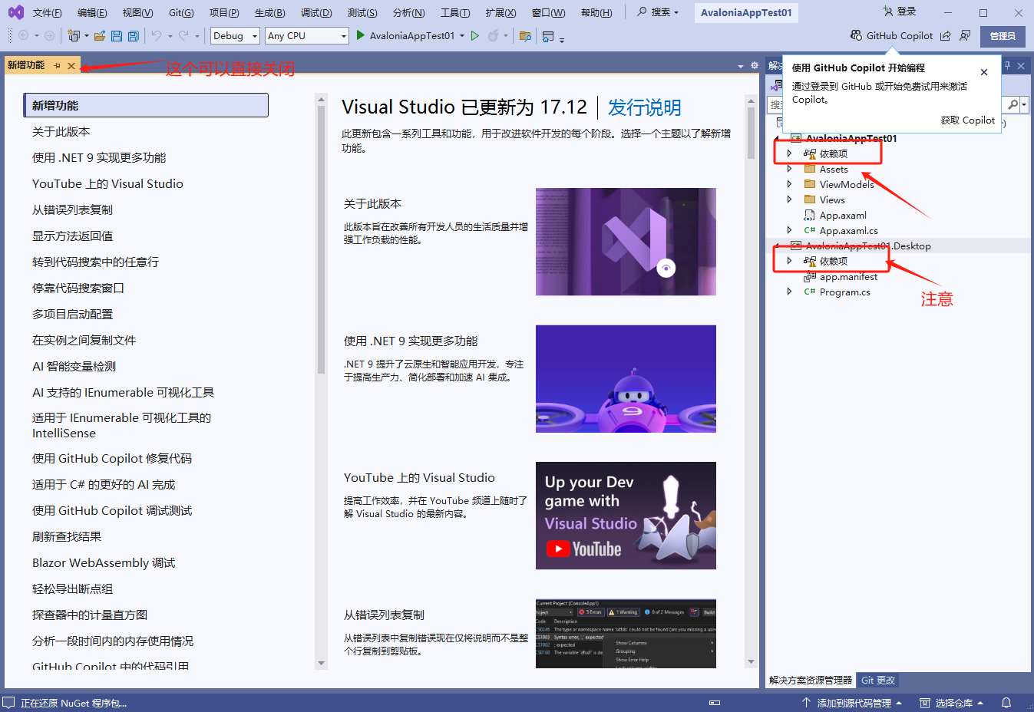Toggle the pin on the 新增功能 tab

[57, 66]
